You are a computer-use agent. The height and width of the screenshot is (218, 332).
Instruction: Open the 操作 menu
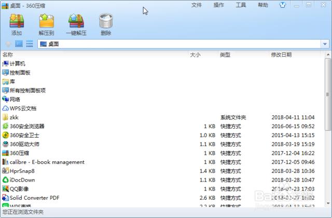point(219,5)
